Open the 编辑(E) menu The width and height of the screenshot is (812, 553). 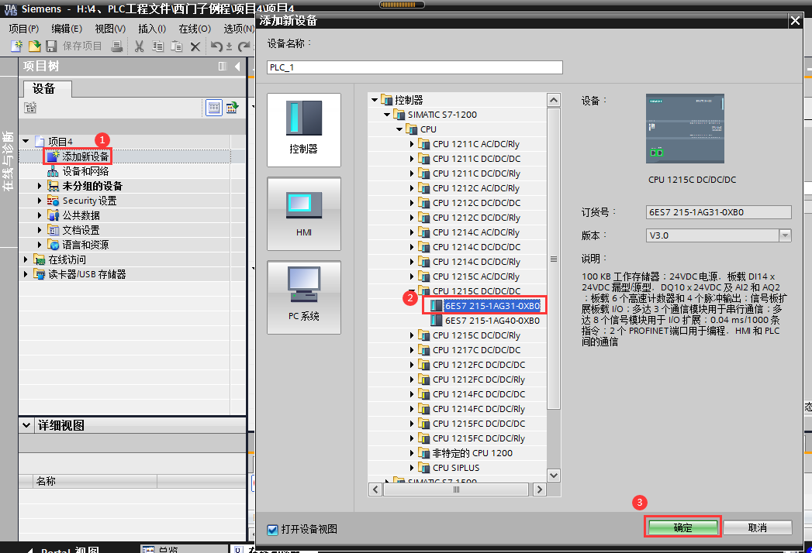point(67,29)
